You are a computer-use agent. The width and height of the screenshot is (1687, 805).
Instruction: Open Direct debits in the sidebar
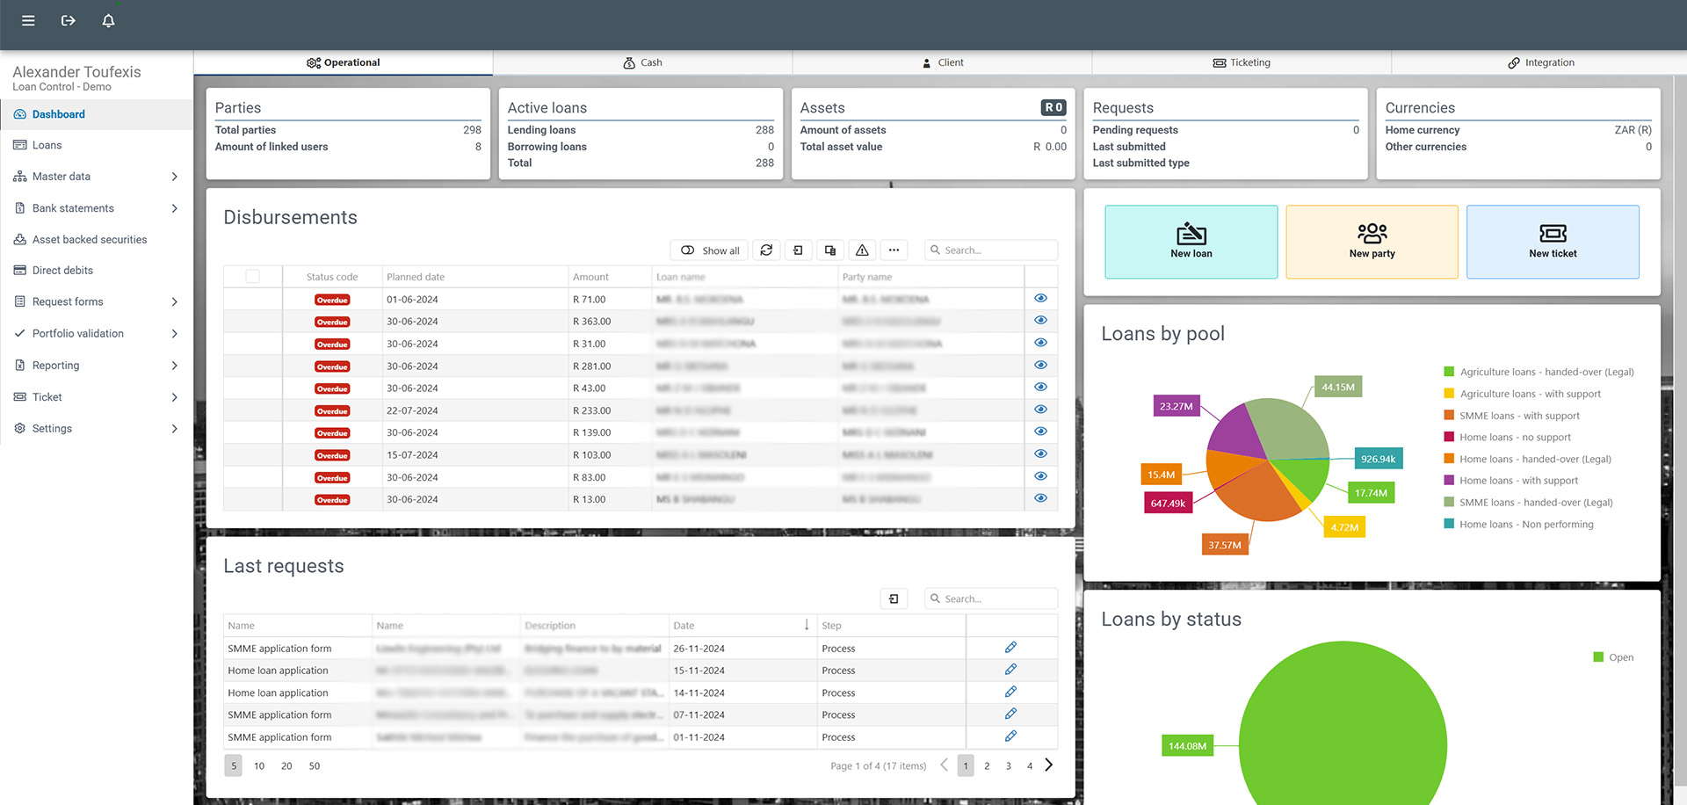point(96,271)
